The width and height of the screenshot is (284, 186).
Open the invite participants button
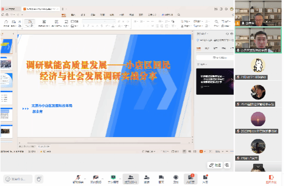tap(147, 179)
